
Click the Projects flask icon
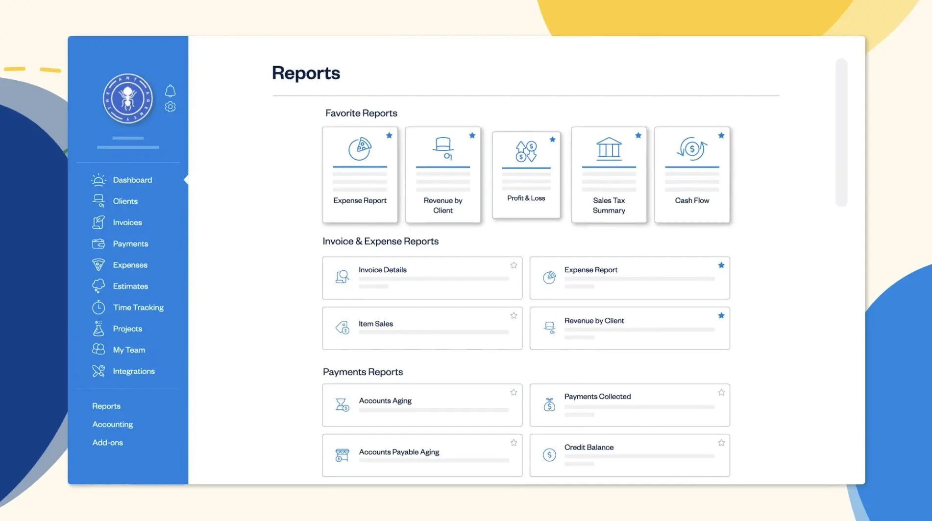[98, 328]
